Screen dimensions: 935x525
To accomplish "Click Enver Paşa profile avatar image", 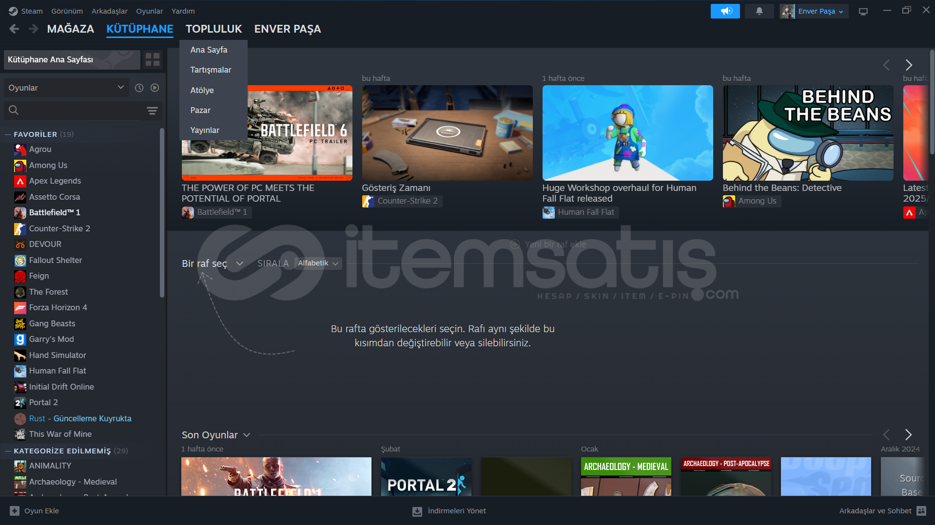I will 787,11.
